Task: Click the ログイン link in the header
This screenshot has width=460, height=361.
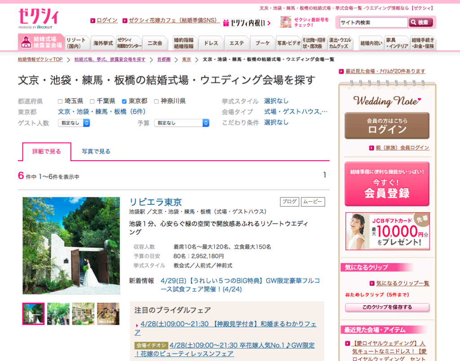Action: pos(107,20)
